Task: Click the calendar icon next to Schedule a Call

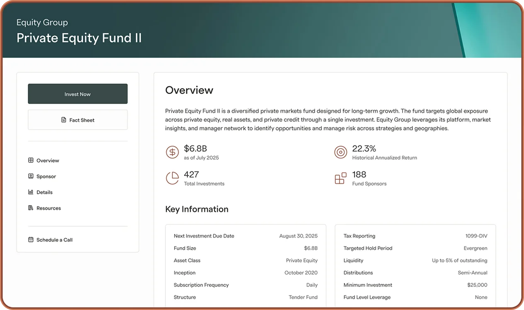Action: (30, 239)
